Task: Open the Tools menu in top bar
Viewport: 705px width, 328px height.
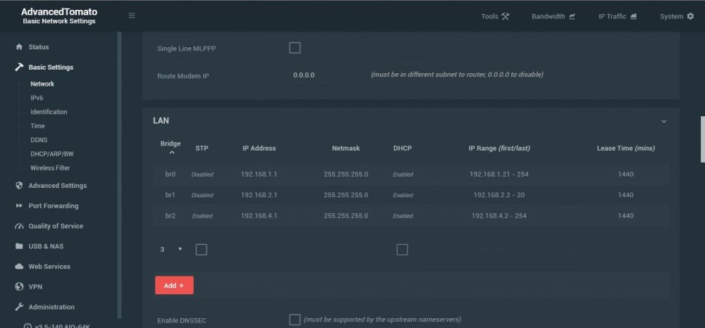Action: (x=495, y=16)
